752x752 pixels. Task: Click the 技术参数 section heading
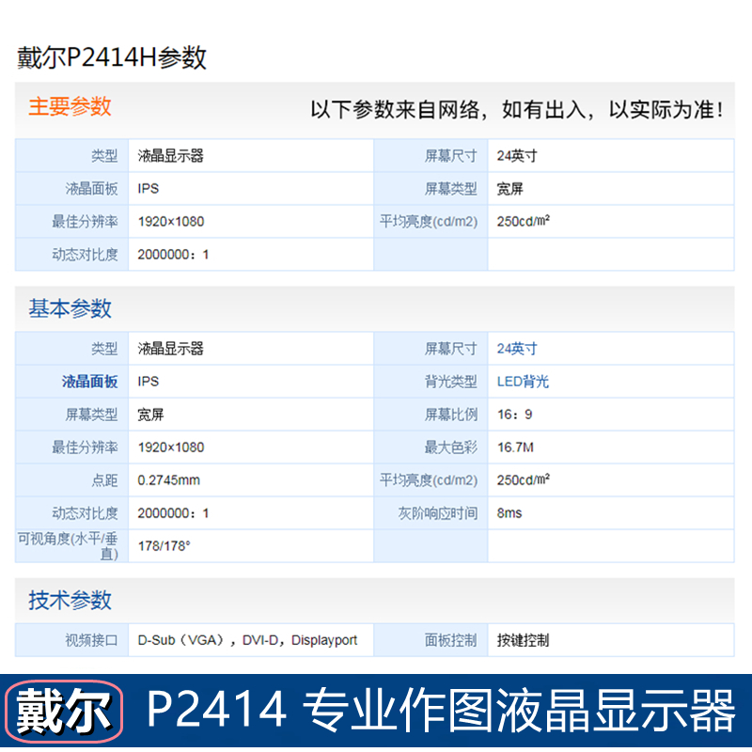[70, 601]
